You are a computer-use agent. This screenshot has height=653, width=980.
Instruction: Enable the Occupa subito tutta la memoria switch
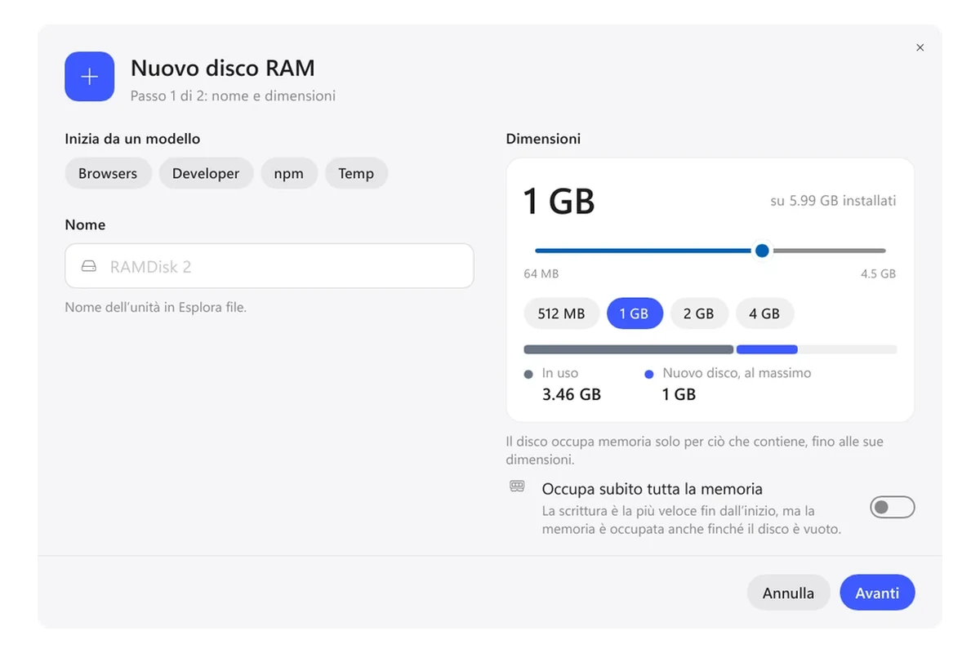(893, 508)
